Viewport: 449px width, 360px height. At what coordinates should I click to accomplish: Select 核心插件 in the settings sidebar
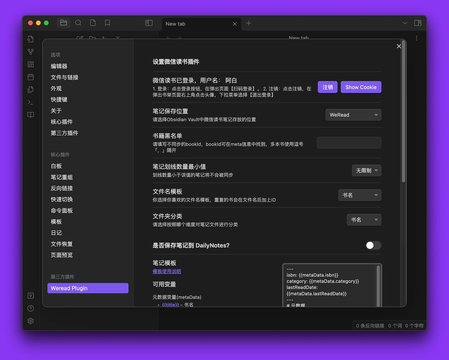click(62, 122)
